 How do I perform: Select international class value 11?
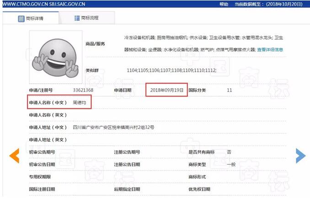[x=230, y=90]
